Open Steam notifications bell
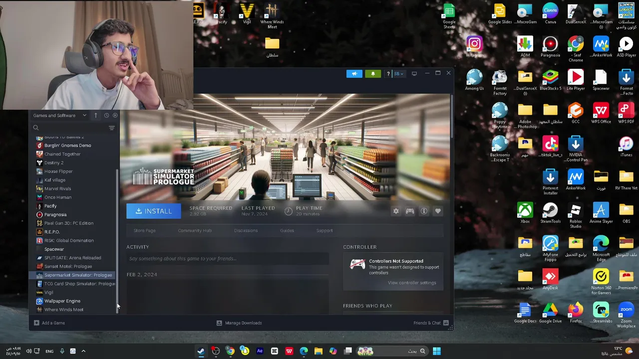The image size is (639, 359). coord(373,74)
